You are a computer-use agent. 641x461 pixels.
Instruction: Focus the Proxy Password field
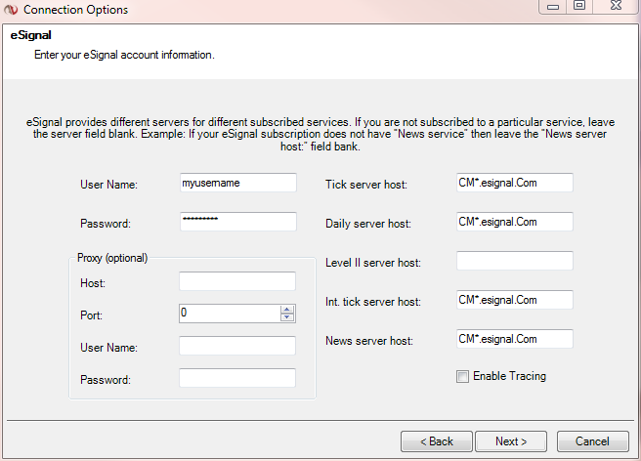[237, 378]
